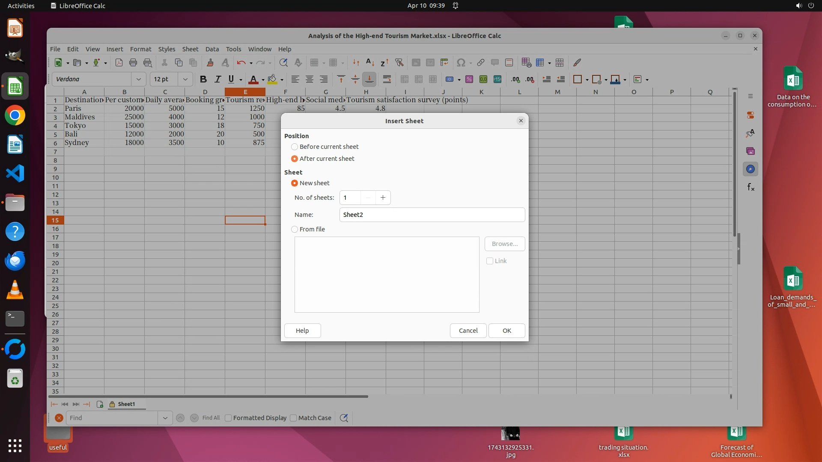This screenshot has height=462, width=822.
Task: Open the sidebar Functions fx icon
Action: click(750, 187)
